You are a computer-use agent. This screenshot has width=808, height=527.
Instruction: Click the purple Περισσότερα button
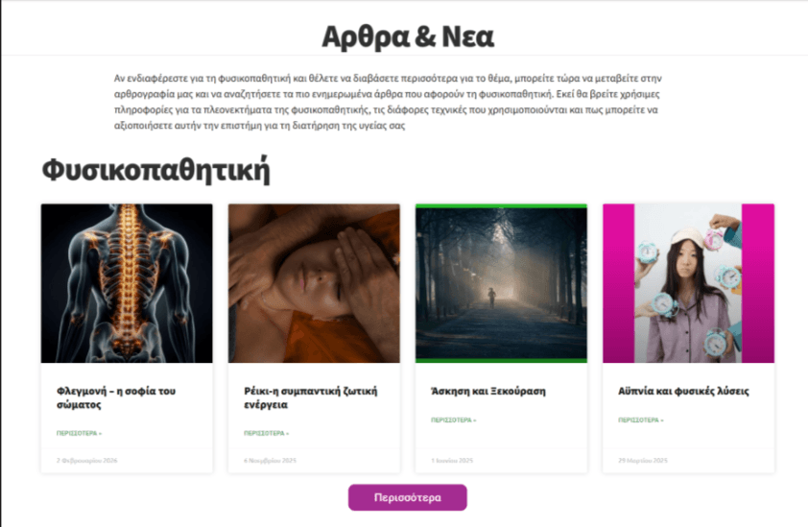point(408,497)
